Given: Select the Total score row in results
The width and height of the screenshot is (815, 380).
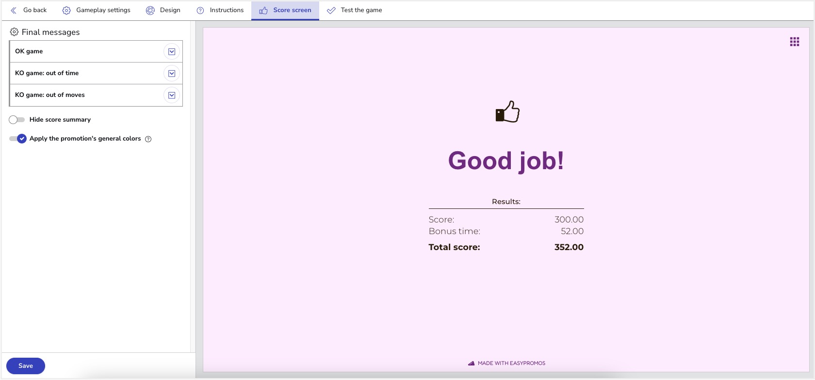Looking at the screenshot, I should click(506, 247).
